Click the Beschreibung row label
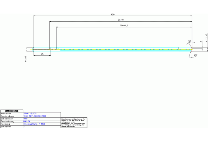Image resolution: width=208 pixels, height=142 pixels. [8, 116]
